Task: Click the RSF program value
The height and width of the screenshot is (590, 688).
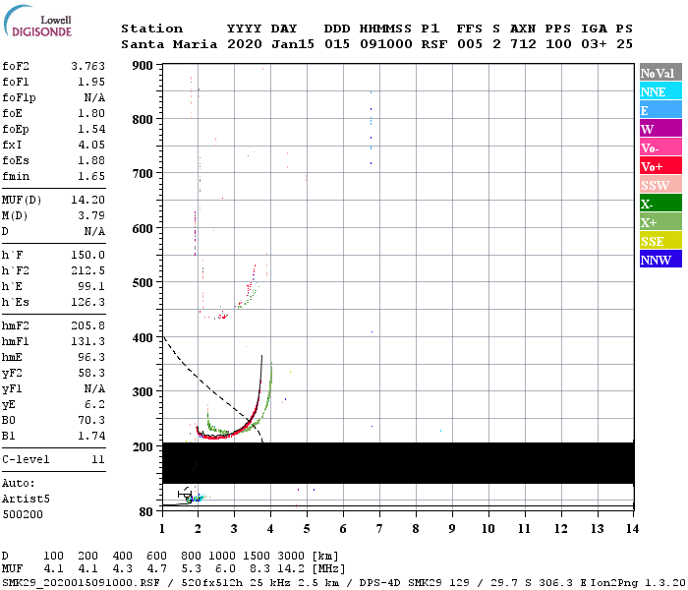Action: (x=434, y=44)
